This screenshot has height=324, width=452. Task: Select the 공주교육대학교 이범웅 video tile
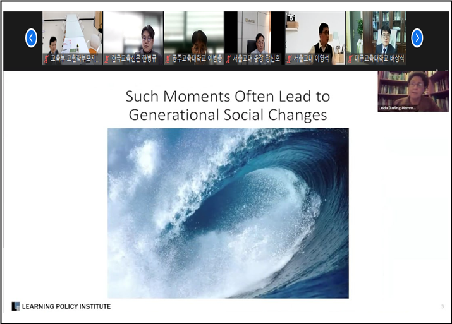(x=193, y=35)
